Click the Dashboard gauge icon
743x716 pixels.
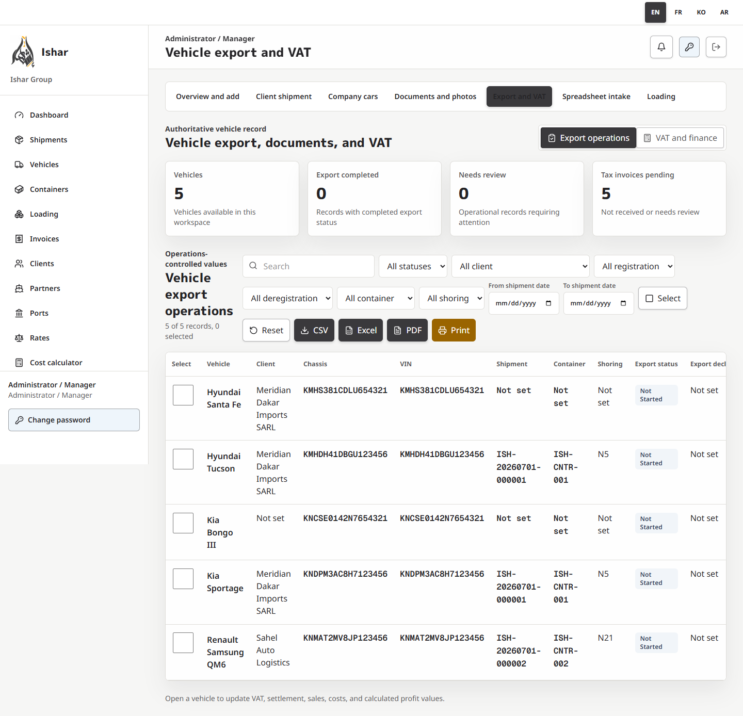click(x=19, y=115)
